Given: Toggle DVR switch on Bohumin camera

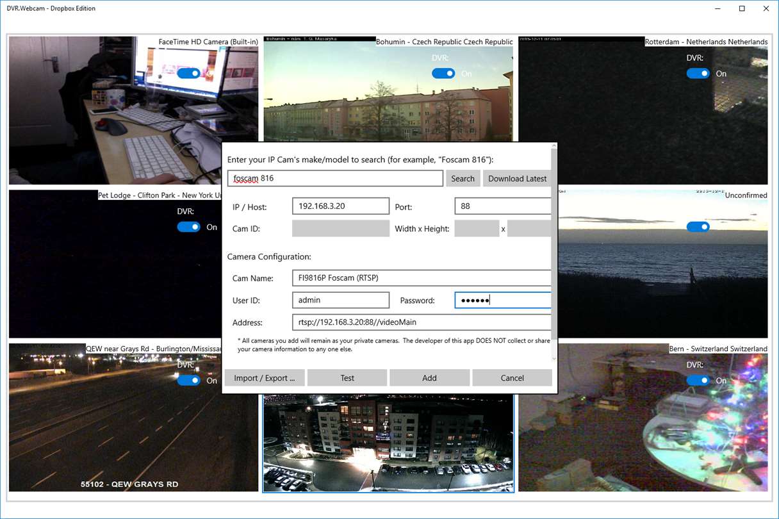Looking at the screenshot, I should (x=443, y=73).
